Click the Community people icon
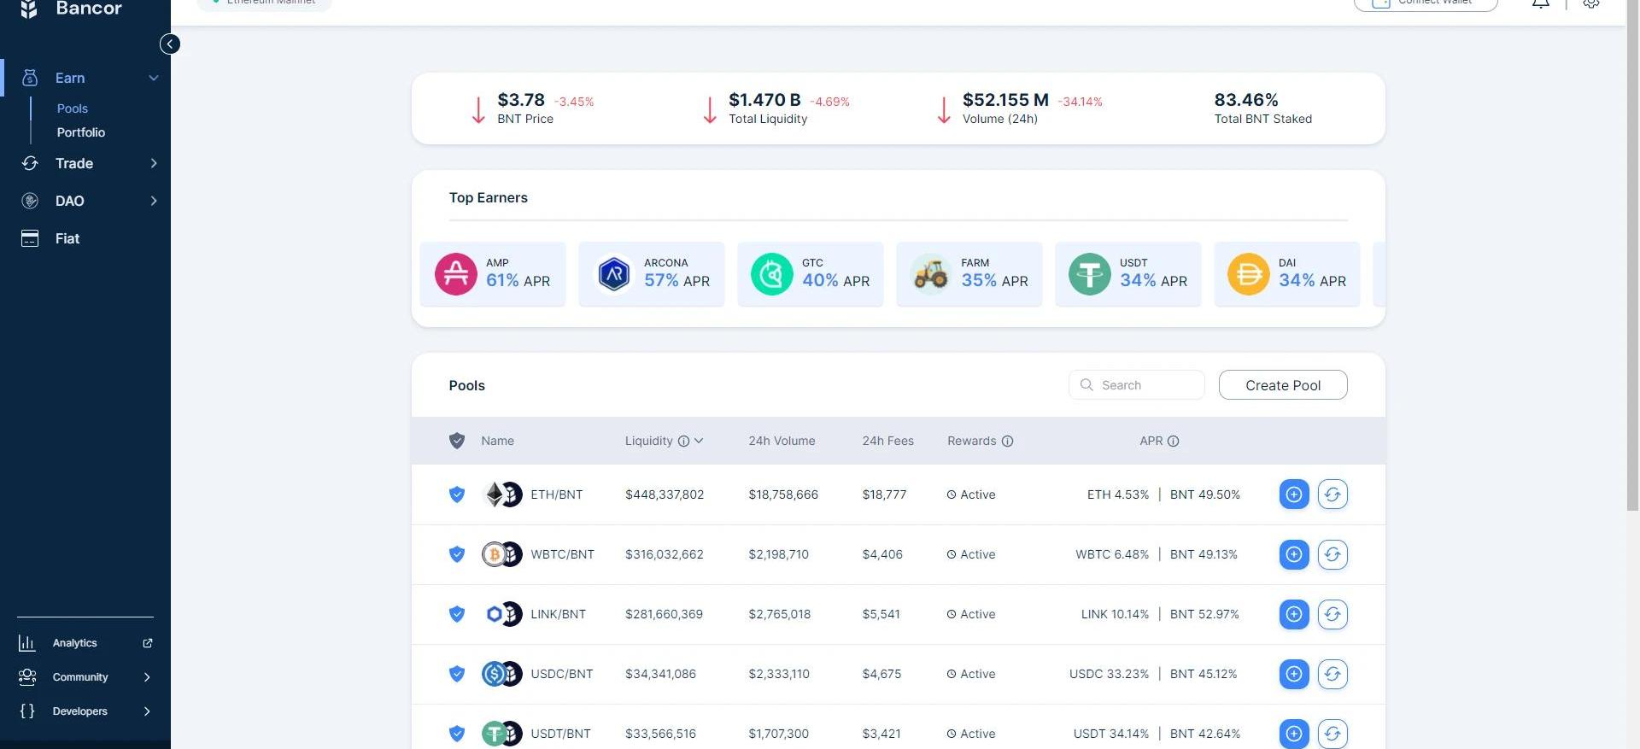 coord(27,677)
